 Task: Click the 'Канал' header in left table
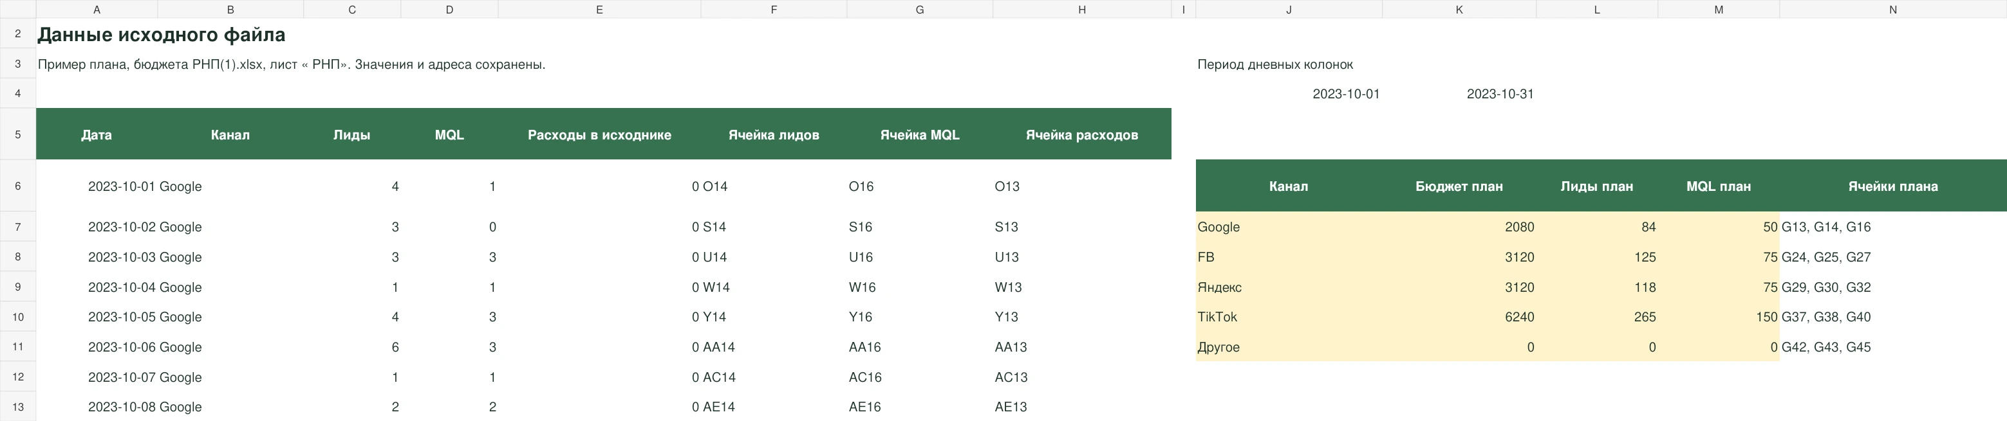click(230, 134)
